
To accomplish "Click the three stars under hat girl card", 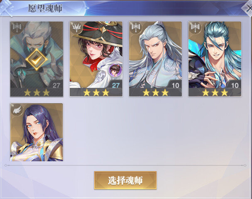I will pos(96,92).
